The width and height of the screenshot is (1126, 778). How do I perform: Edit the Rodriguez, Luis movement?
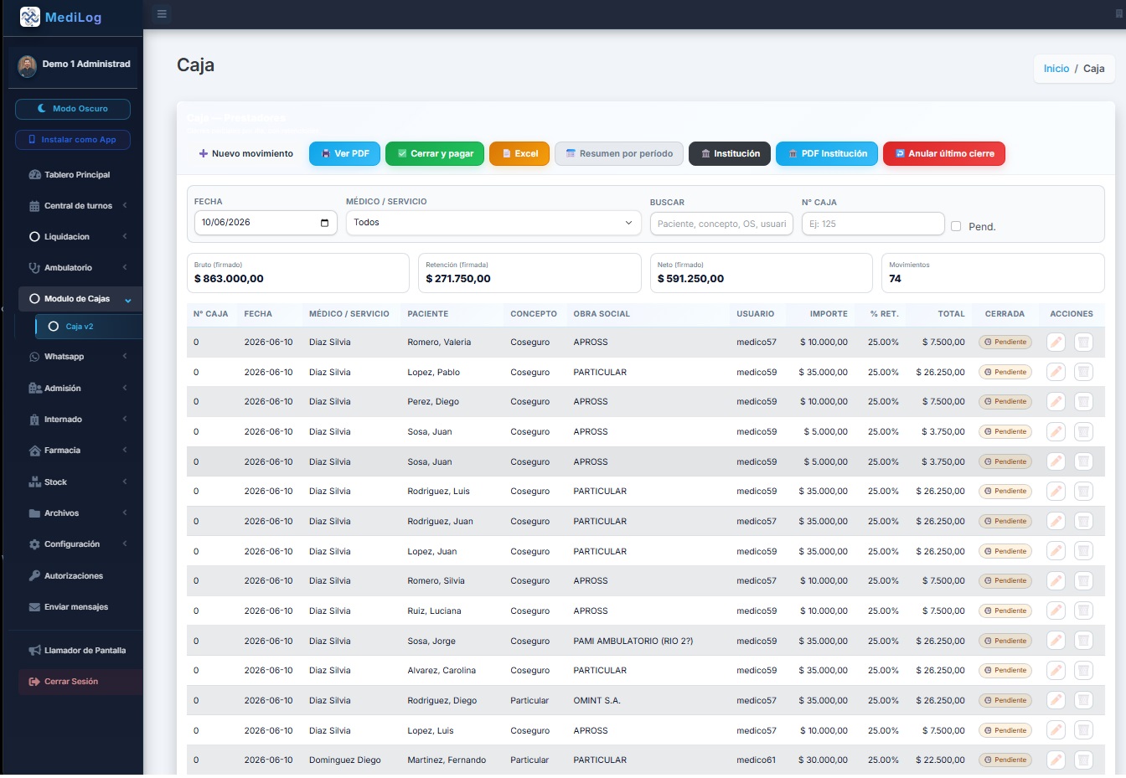(x=1056, y=492)
